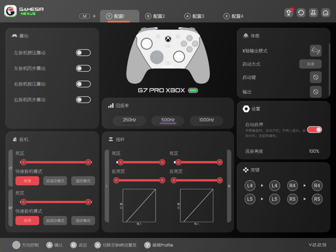Click the 输出 disabled icon

pyautogui.click(x=316, y=92)
